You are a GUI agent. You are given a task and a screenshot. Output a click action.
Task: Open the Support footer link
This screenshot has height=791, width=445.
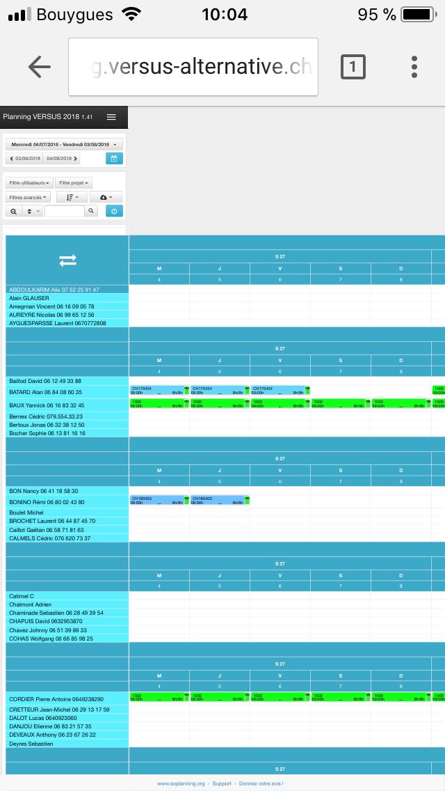click(x=222, y=783)
